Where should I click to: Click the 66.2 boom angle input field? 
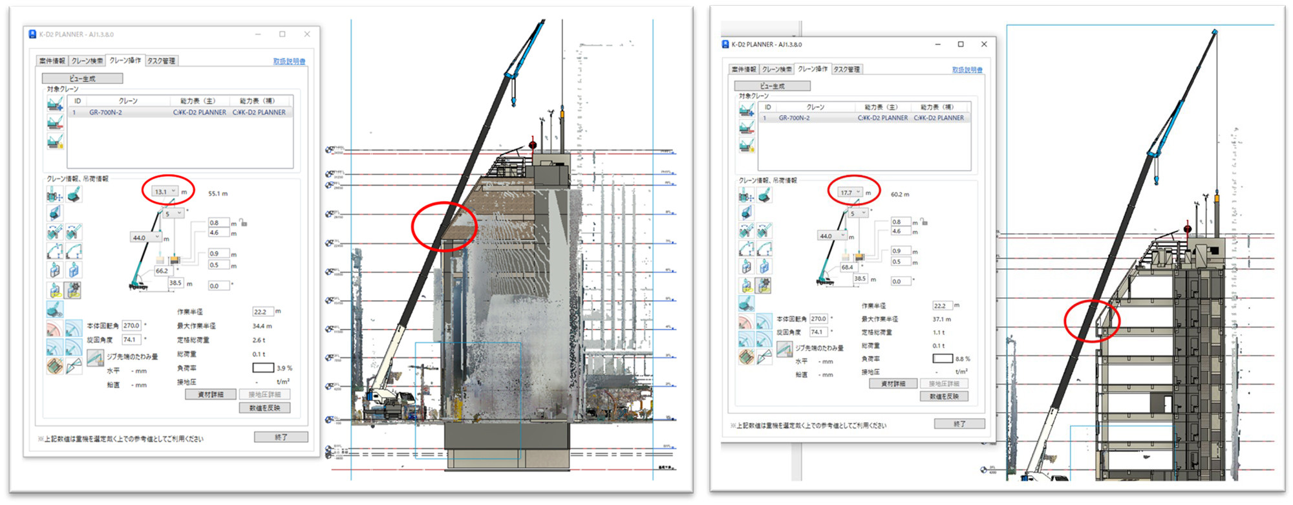coord(162,271)
